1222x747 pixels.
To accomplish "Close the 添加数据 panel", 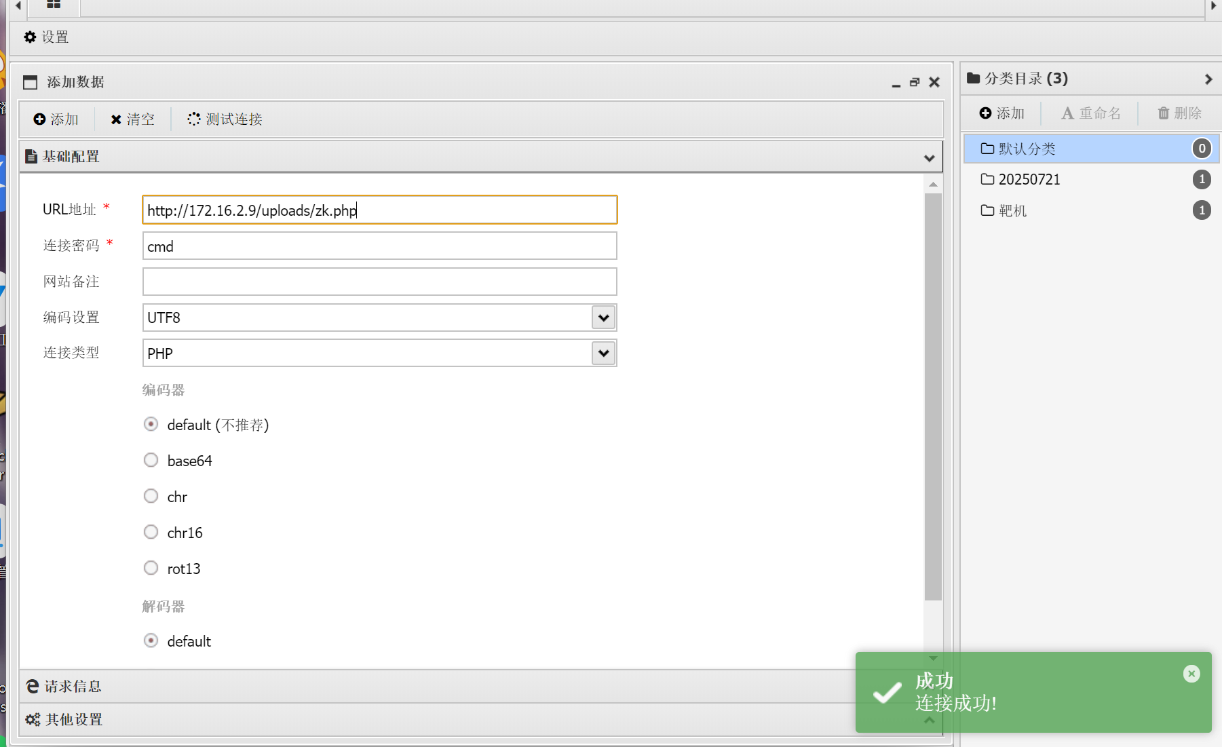I will (x=934, y=82).
